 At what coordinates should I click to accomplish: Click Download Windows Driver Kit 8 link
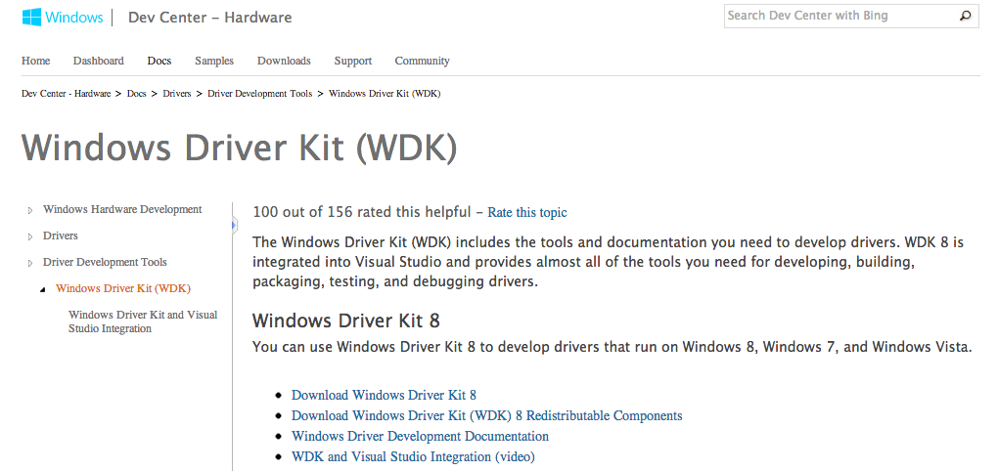[x=384, y=395]
